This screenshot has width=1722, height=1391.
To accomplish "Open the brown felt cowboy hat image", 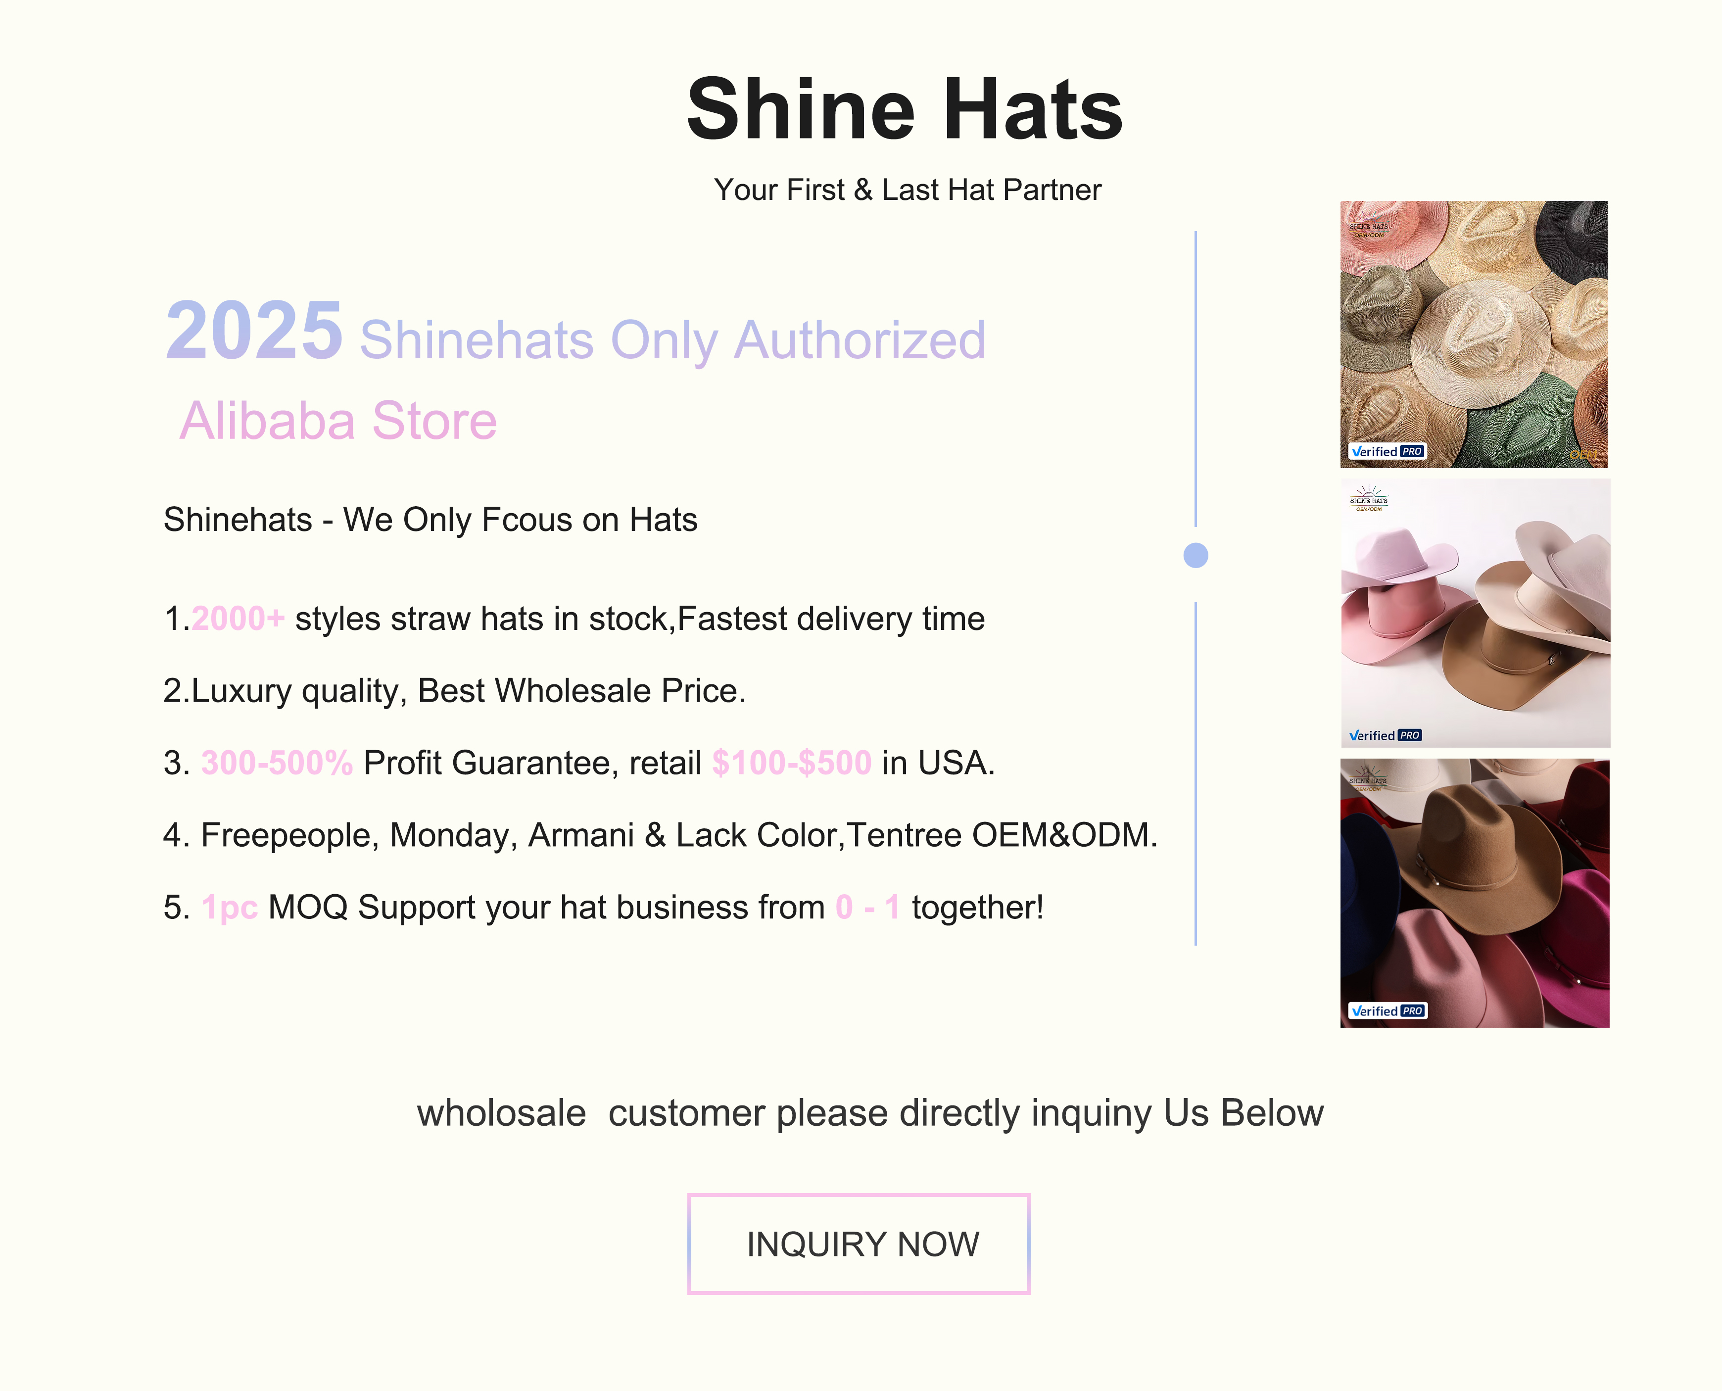I will pyautogui.click(x=1475, y=893).
